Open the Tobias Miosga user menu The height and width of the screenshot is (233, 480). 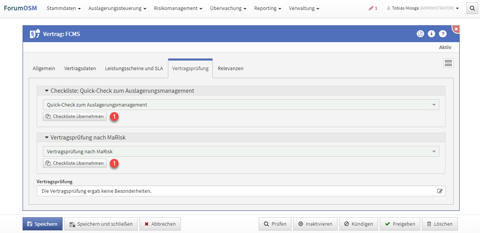[x=422, y=8]
